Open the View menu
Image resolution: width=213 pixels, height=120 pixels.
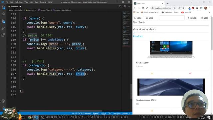coord(26,2)
